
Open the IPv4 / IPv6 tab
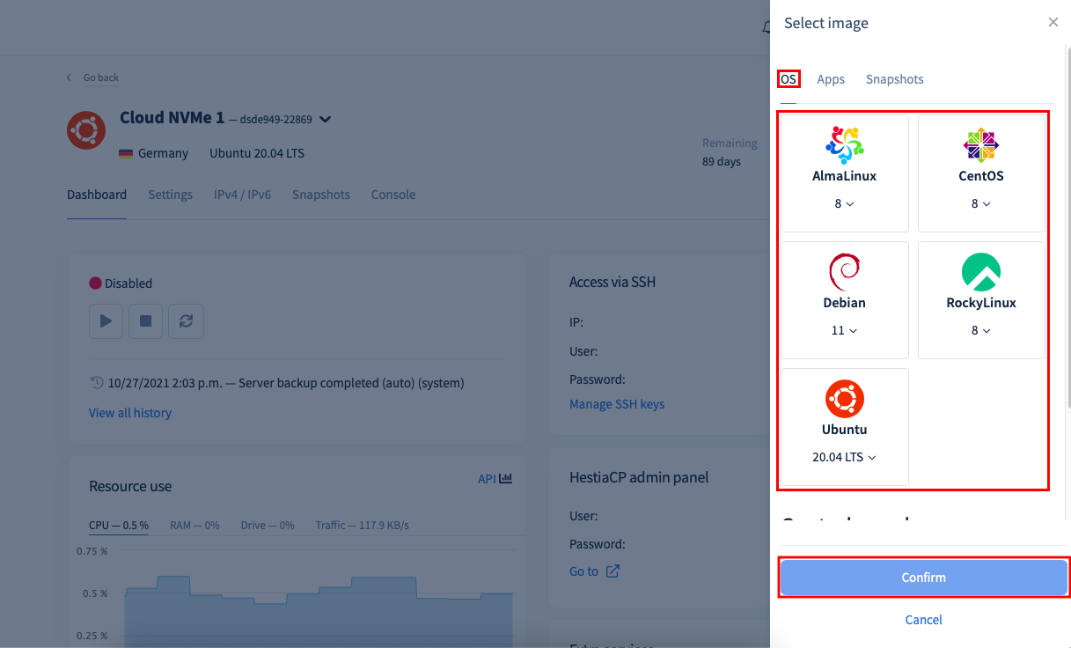tap(242, 195)
